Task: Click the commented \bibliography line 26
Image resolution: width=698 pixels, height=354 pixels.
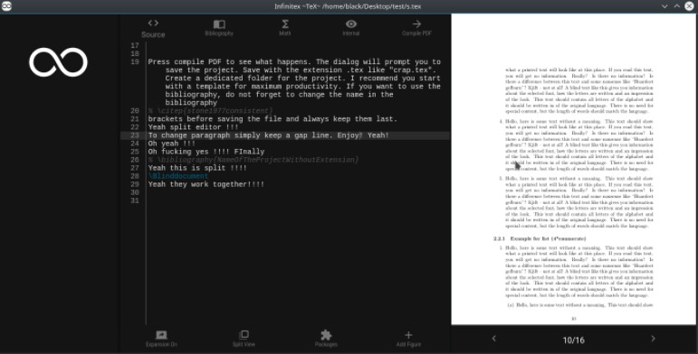Action: (253, 160)
